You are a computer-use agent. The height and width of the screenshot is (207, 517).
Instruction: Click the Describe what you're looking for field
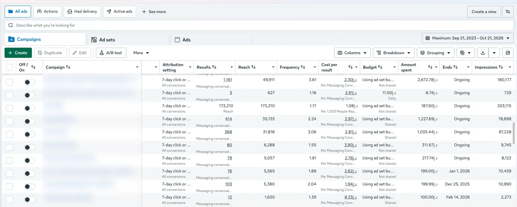(259, 25)
